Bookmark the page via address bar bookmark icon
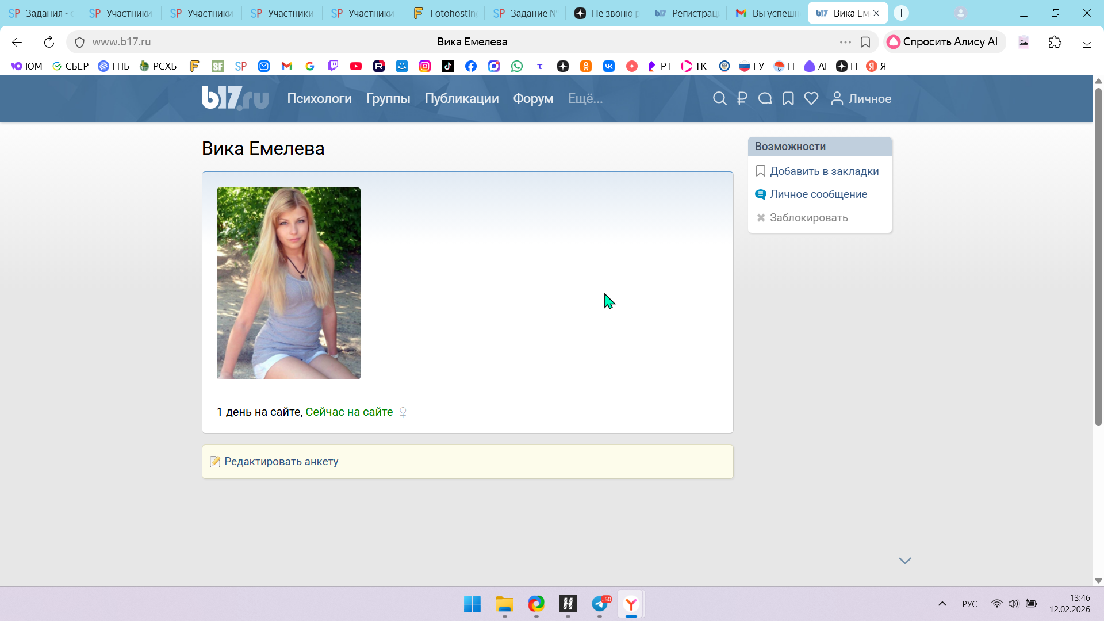Image resolution: width=1104 pixels, height=621 pixels. (865, 42)
